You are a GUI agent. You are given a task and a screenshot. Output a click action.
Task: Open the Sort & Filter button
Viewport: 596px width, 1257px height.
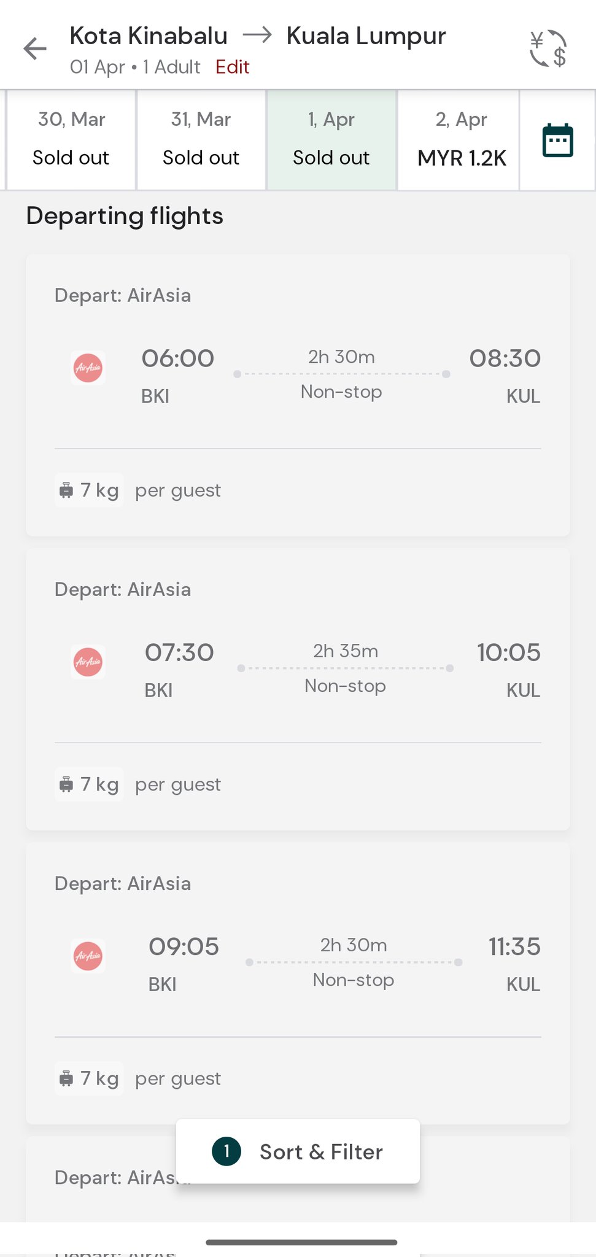tap(298, 1151)
